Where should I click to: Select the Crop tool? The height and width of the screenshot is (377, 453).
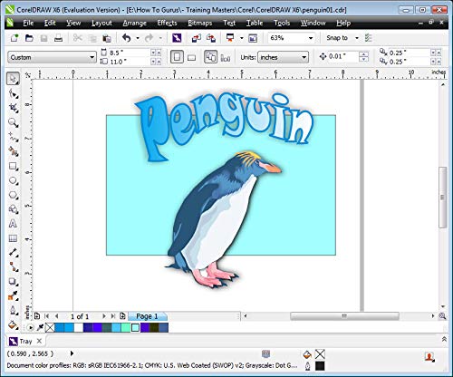pyautogui.click(x=13, y=108)
